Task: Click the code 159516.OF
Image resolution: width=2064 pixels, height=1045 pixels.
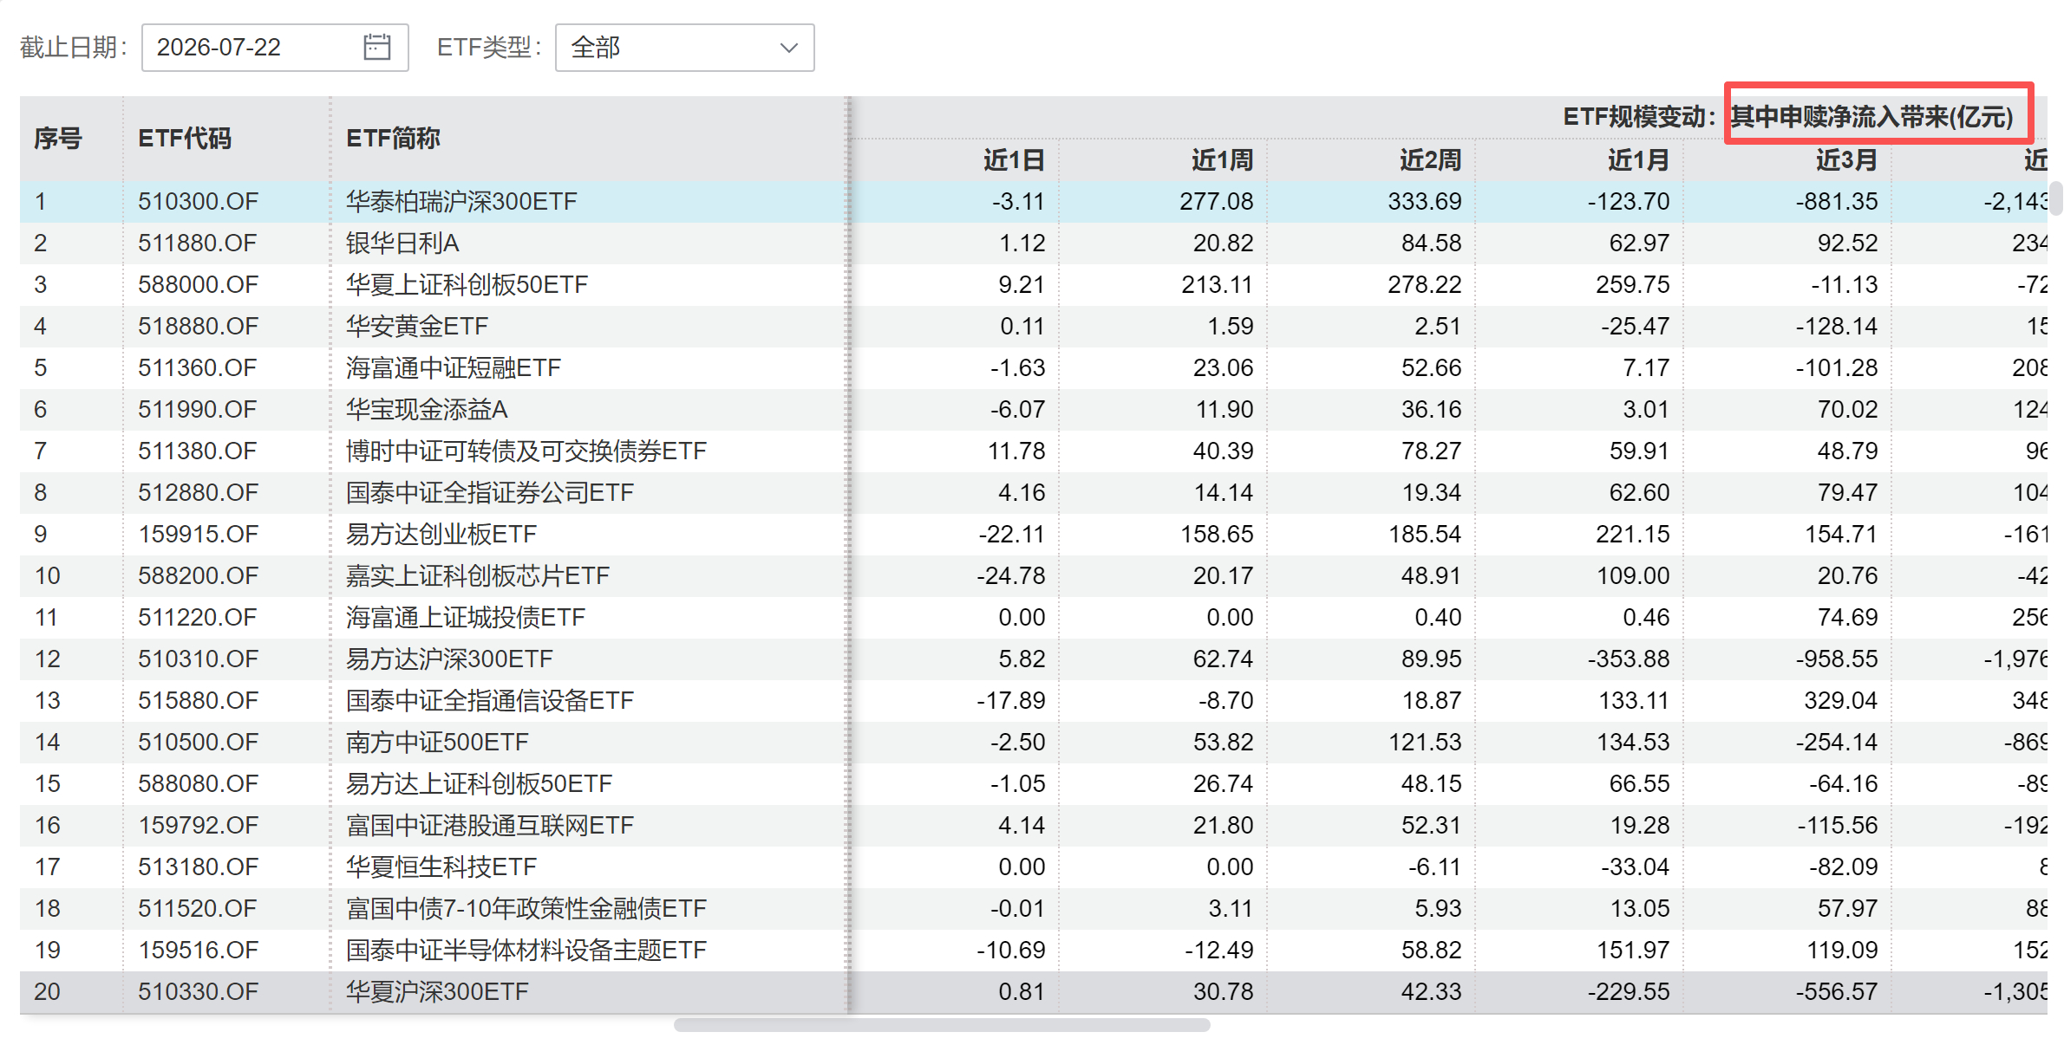Action: point(198,951)
